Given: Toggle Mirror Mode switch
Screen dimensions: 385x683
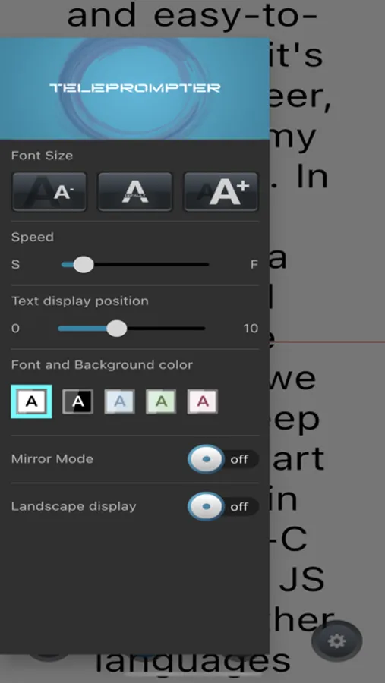Looking at the screenshot, I should coord(223,459).
